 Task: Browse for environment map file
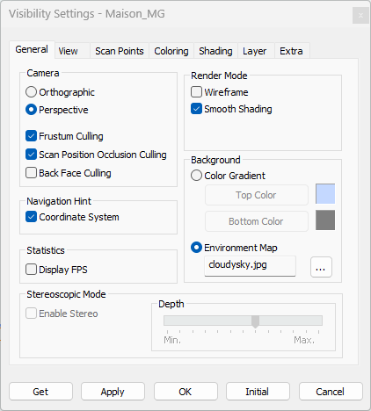pyautogui.click(x=321, y=267)
